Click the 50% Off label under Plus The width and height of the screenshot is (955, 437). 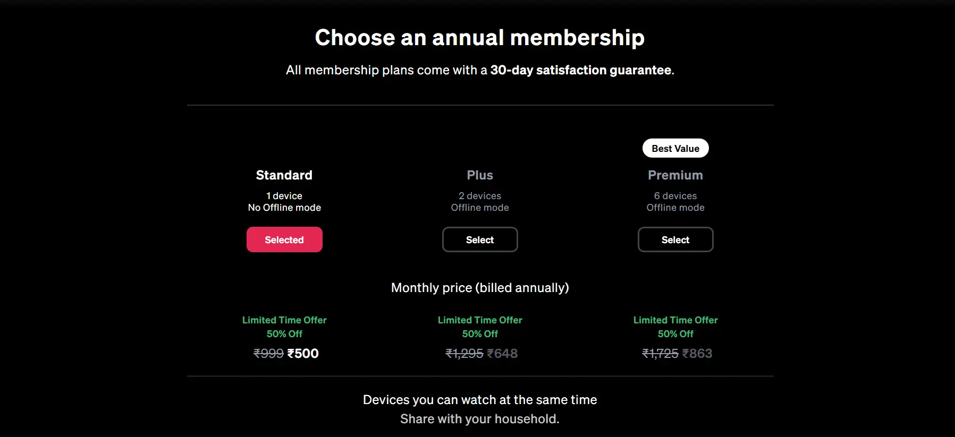click(x=479, y=334)
